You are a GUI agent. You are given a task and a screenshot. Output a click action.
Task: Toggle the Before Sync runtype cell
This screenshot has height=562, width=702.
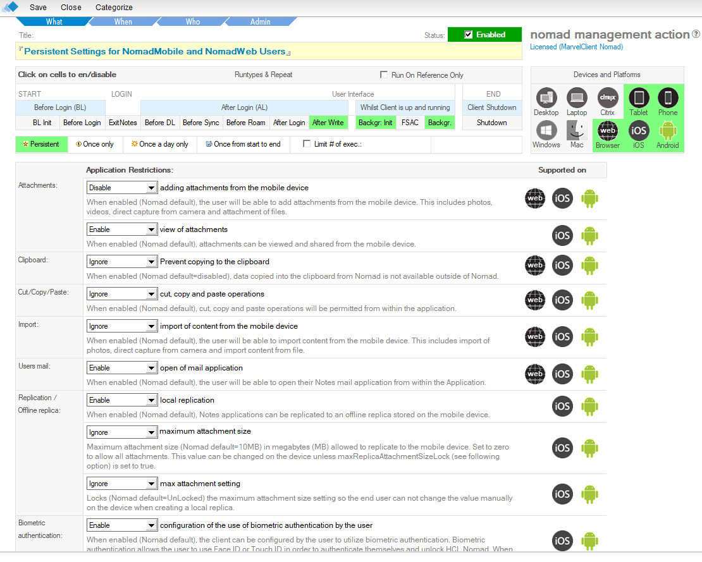pos(201,123)
